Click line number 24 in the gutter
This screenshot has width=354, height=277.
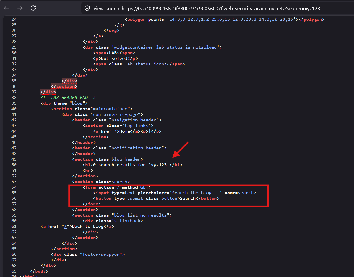[14, 19]
